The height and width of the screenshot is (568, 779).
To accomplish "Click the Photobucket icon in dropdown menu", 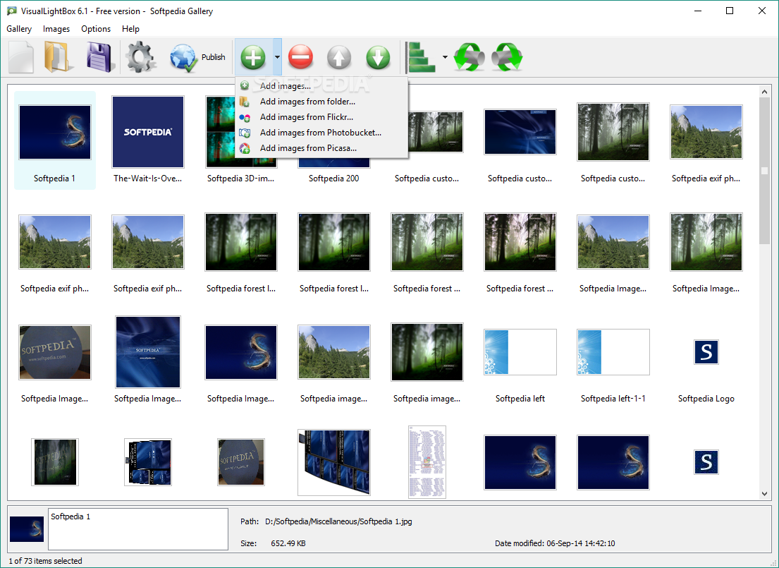I will click(x=245, y=133).
